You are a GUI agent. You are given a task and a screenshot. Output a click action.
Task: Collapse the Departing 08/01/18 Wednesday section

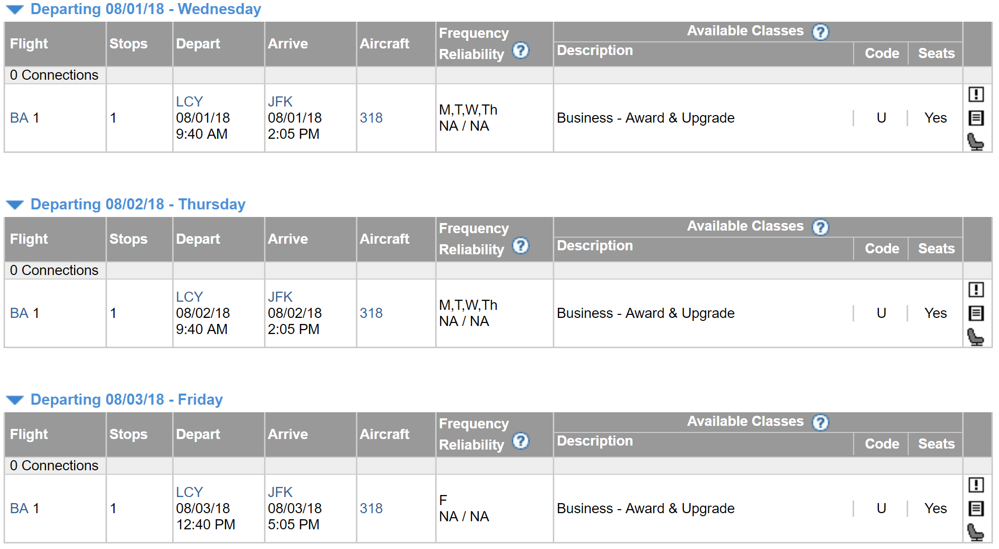pyautogui.click(x=15, y=10)
